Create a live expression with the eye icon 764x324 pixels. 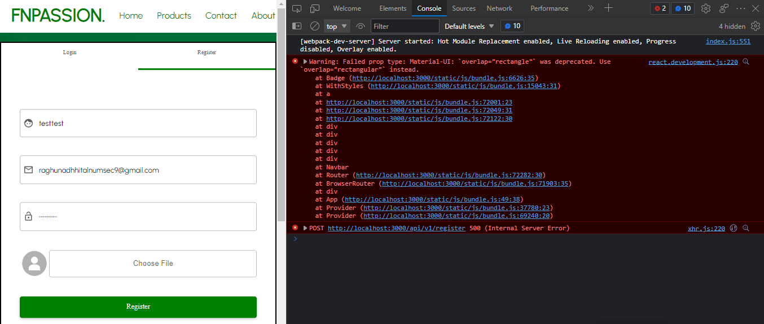[x=361, y=26]
